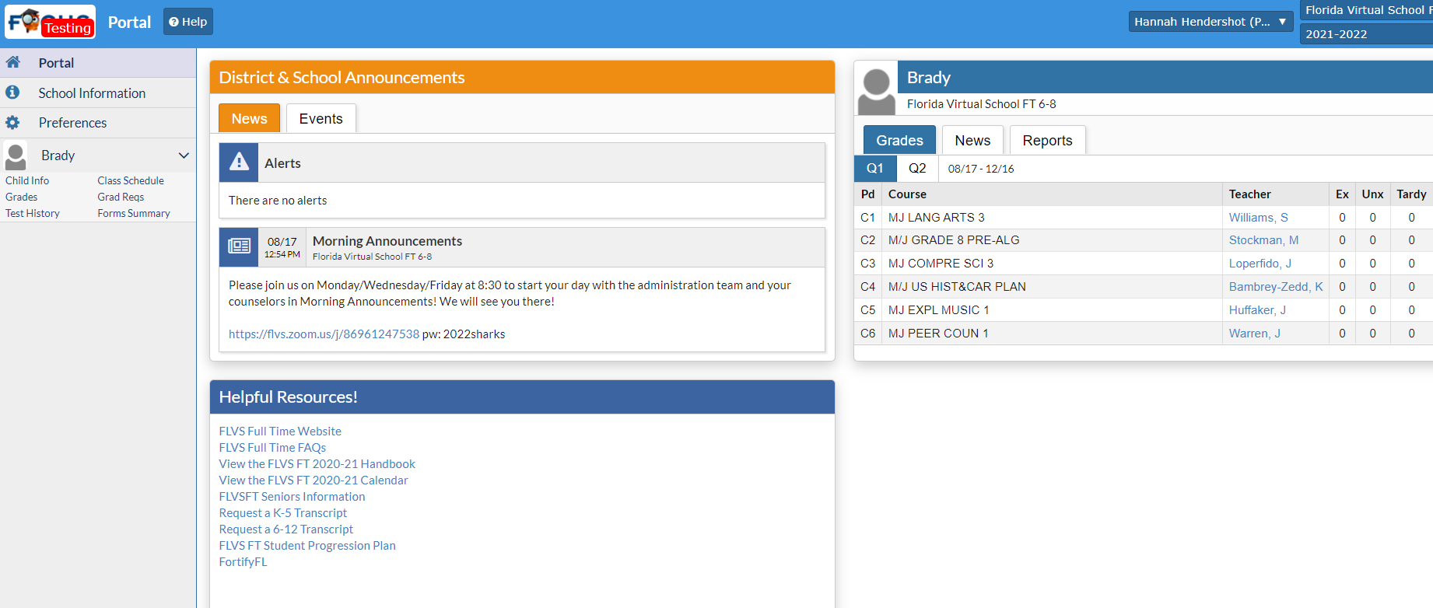The image size is (1433, 608).
Task: View the FLVS FT 2020-21 Calendar
Action: tap(314, 480)
